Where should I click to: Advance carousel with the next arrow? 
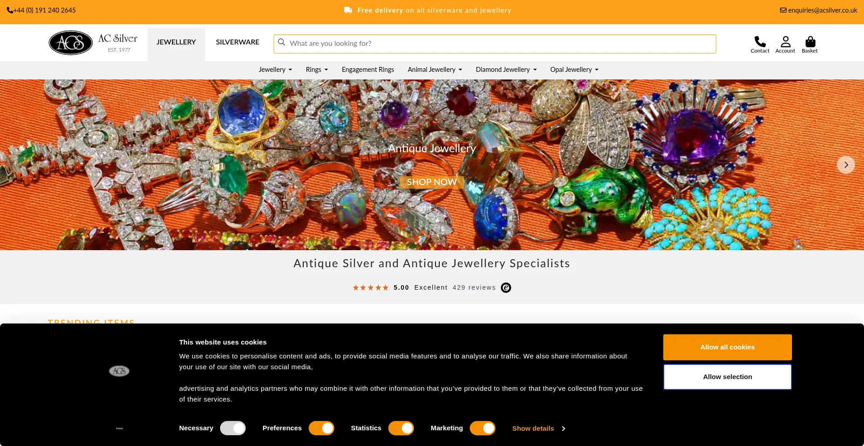(846, 165)
